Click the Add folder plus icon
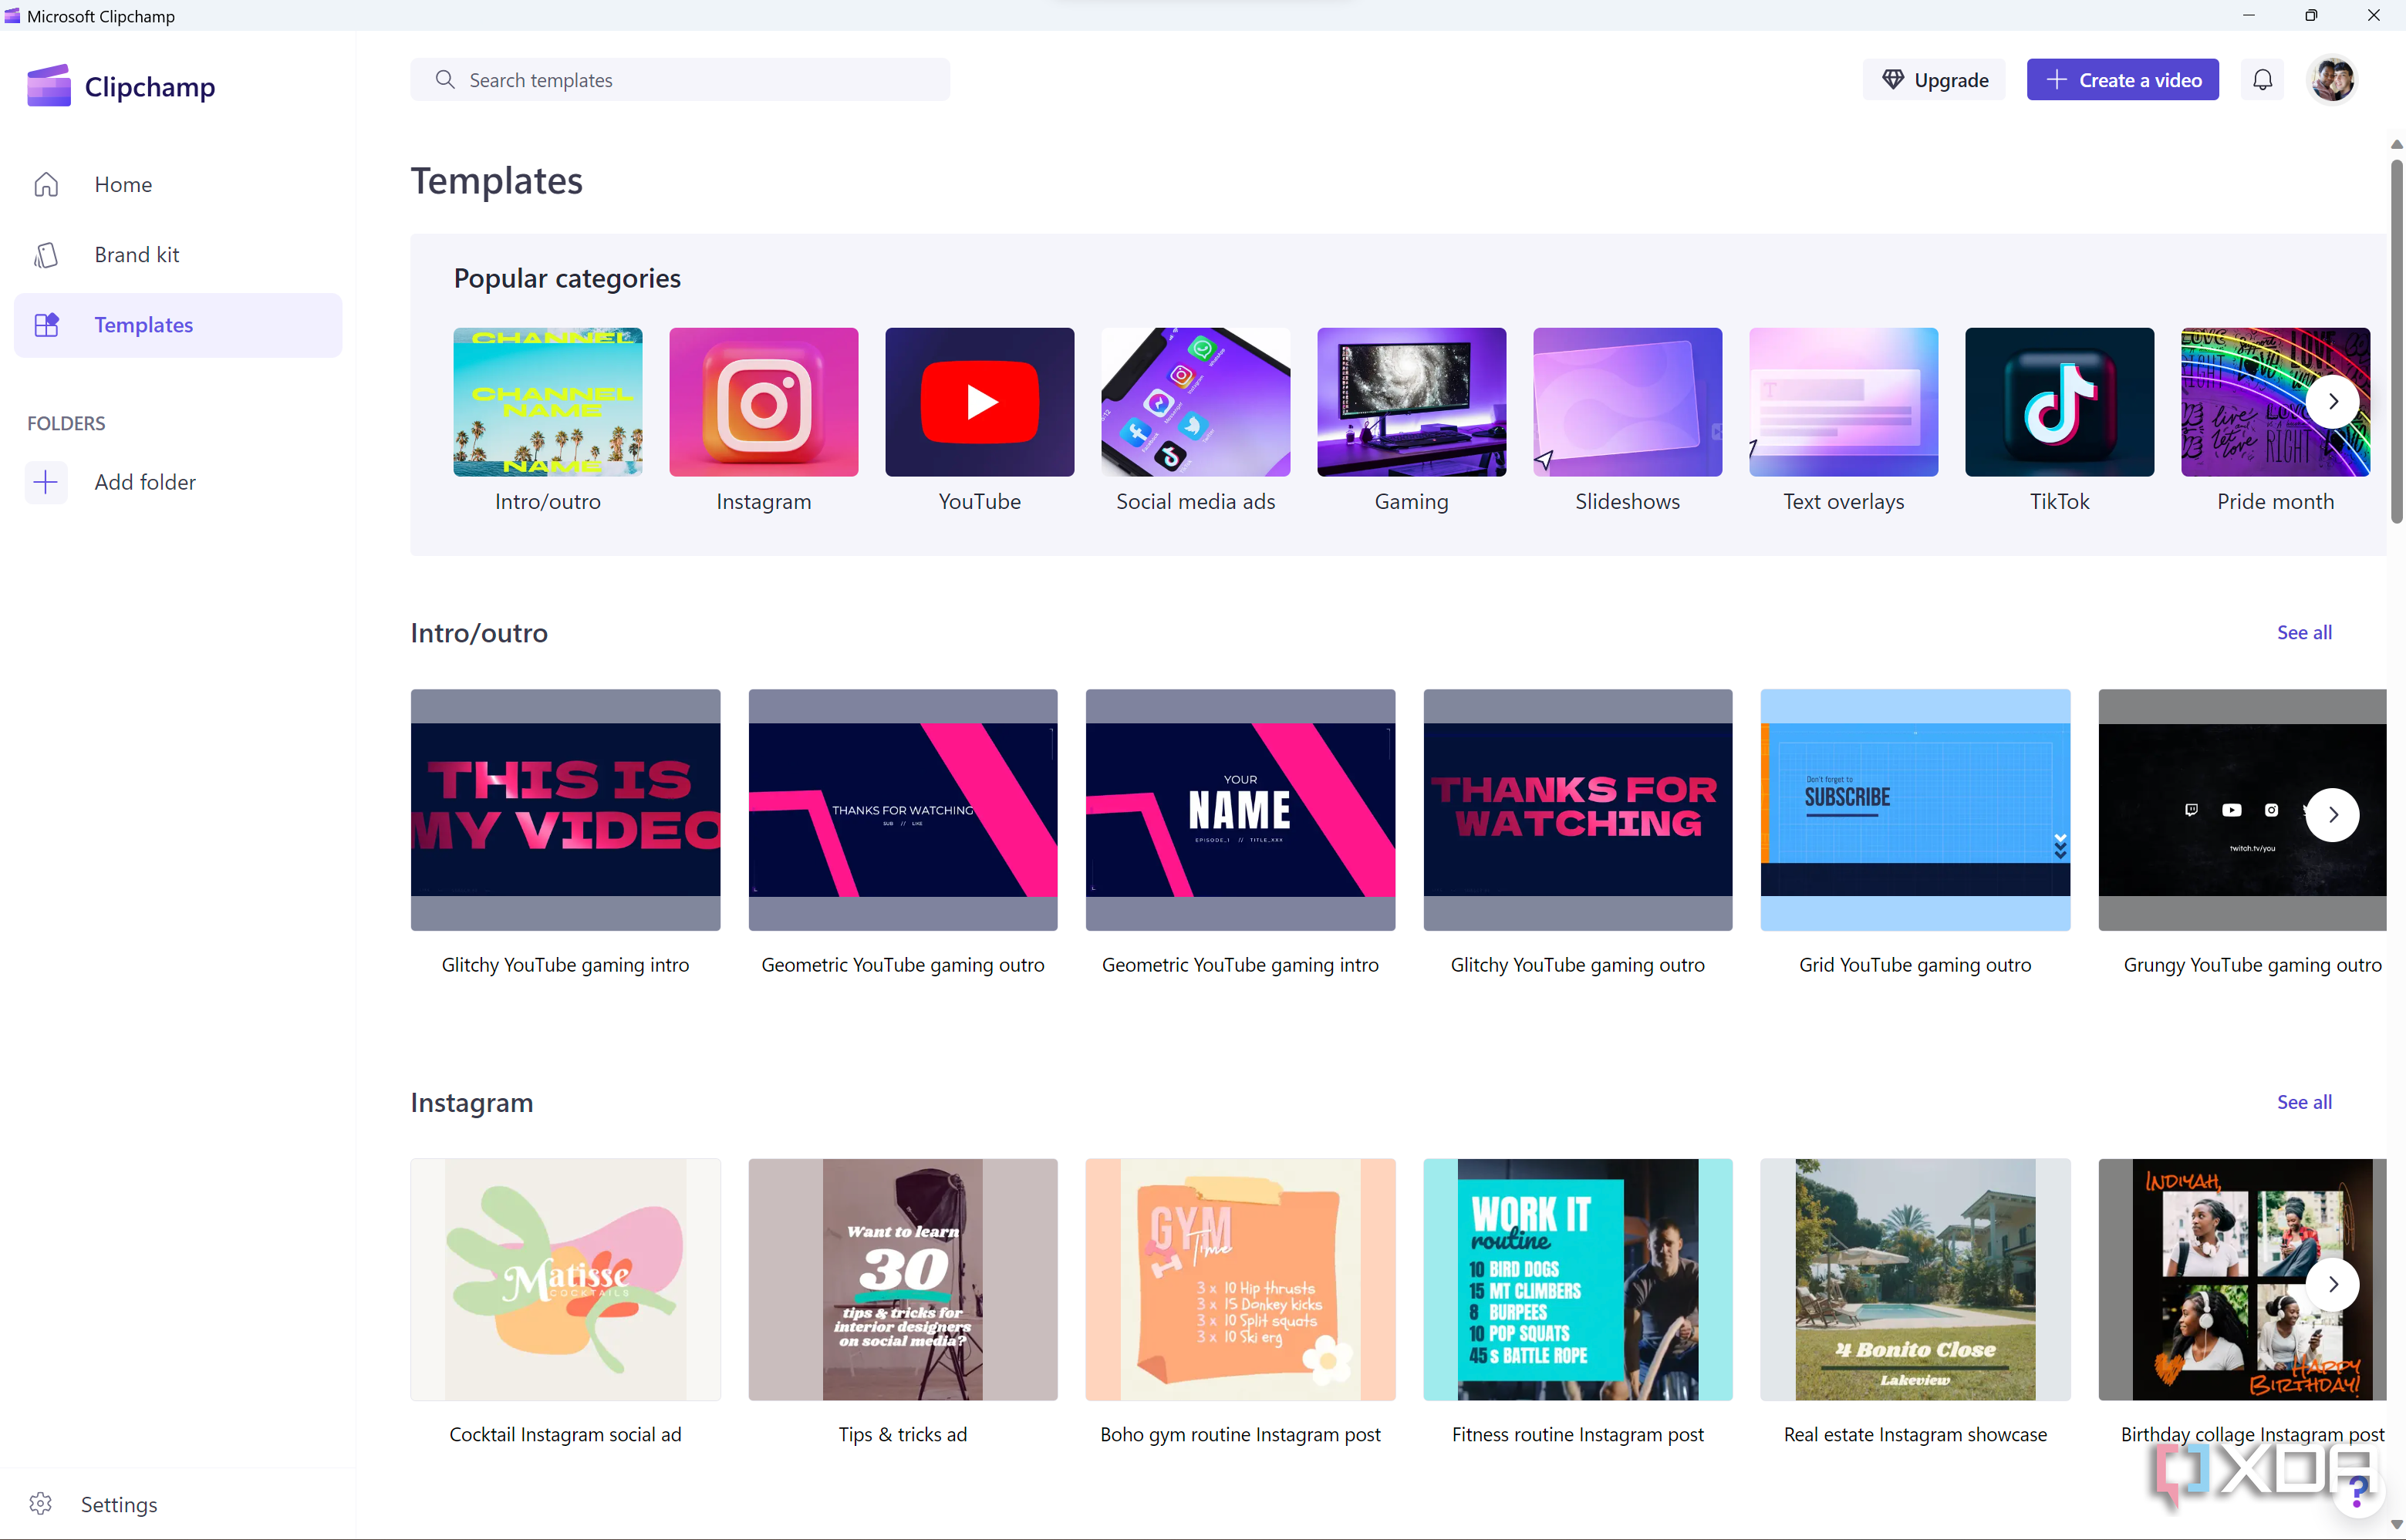This screenshot has height=1540, width=2406. (46, 483)
